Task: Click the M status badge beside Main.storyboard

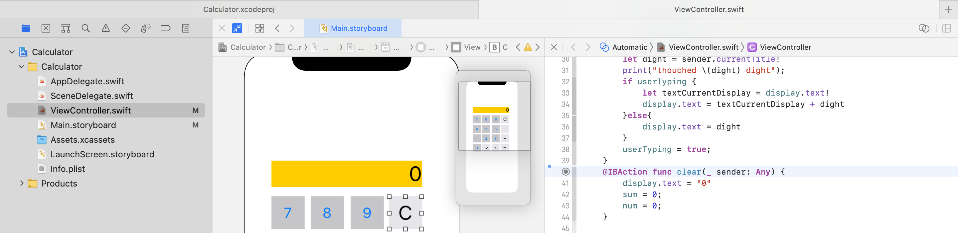Action: [x=195, y=125]
